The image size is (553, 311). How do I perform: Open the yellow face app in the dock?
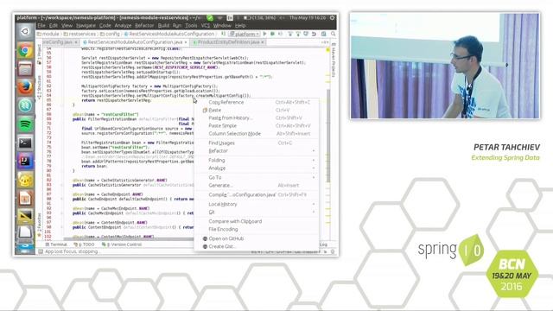point(25,180)
